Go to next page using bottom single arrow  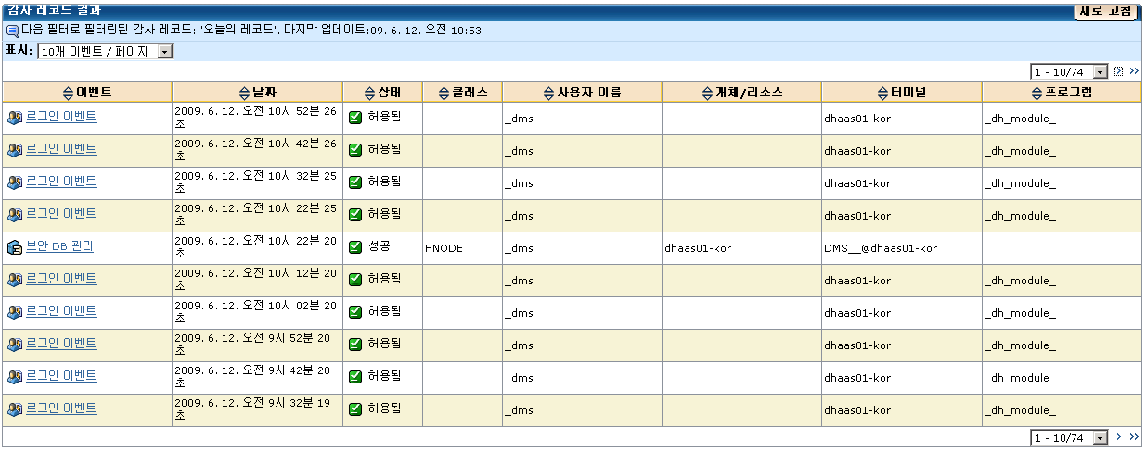[x=1119, y=437]
